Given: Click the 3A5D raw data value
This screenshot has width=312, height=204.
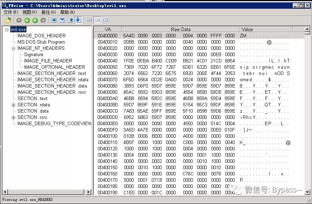Looking at the screenshot, I should point(129,130).
